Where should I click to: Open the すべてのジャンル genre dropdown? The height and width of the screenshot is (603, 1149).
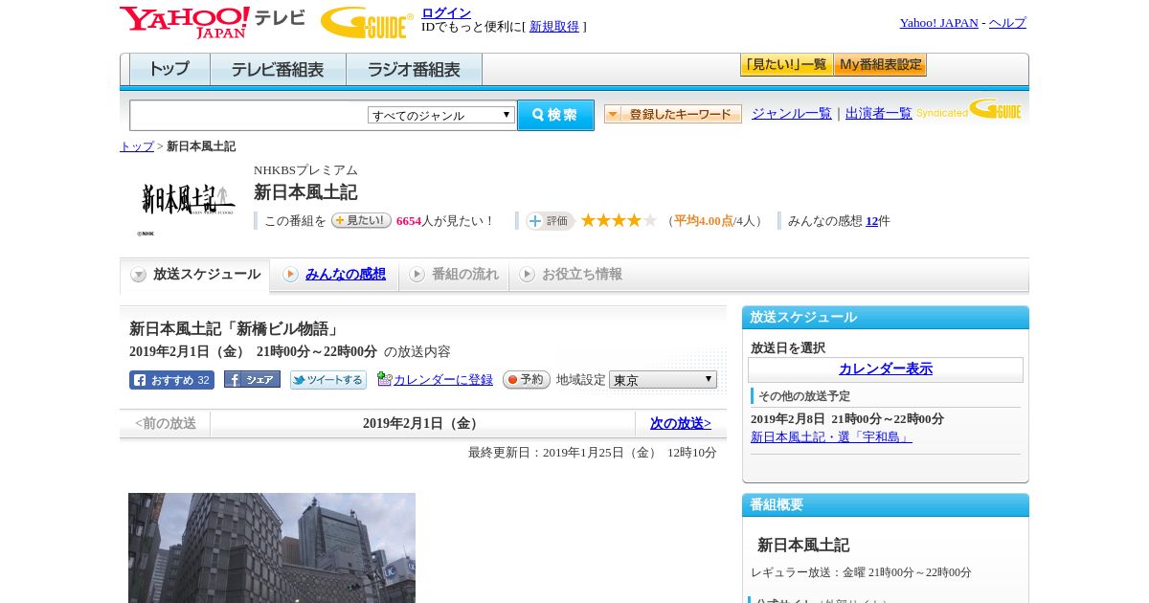pos(441,115)
